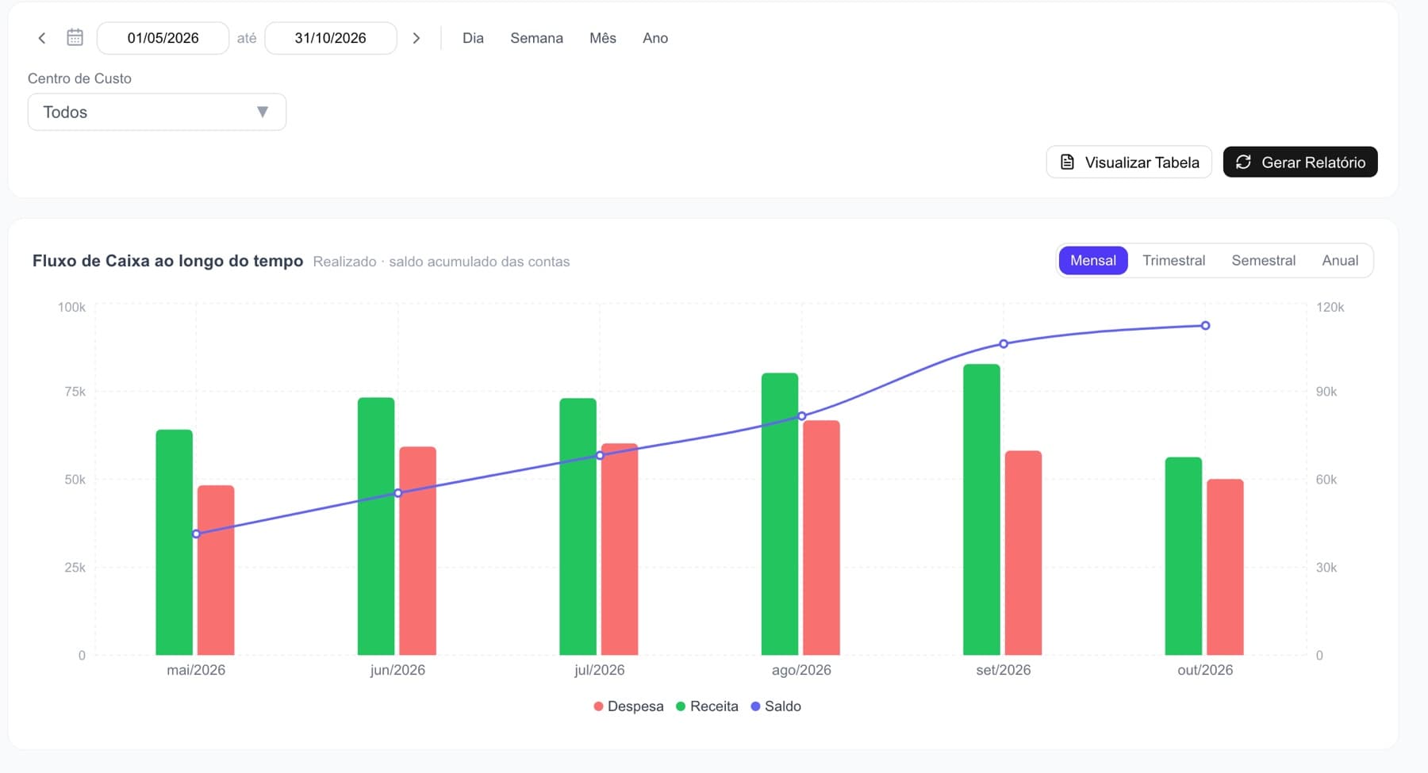
Task: Click the document icon in Visualizar Tabela
Action: [x=1067, y=162]
